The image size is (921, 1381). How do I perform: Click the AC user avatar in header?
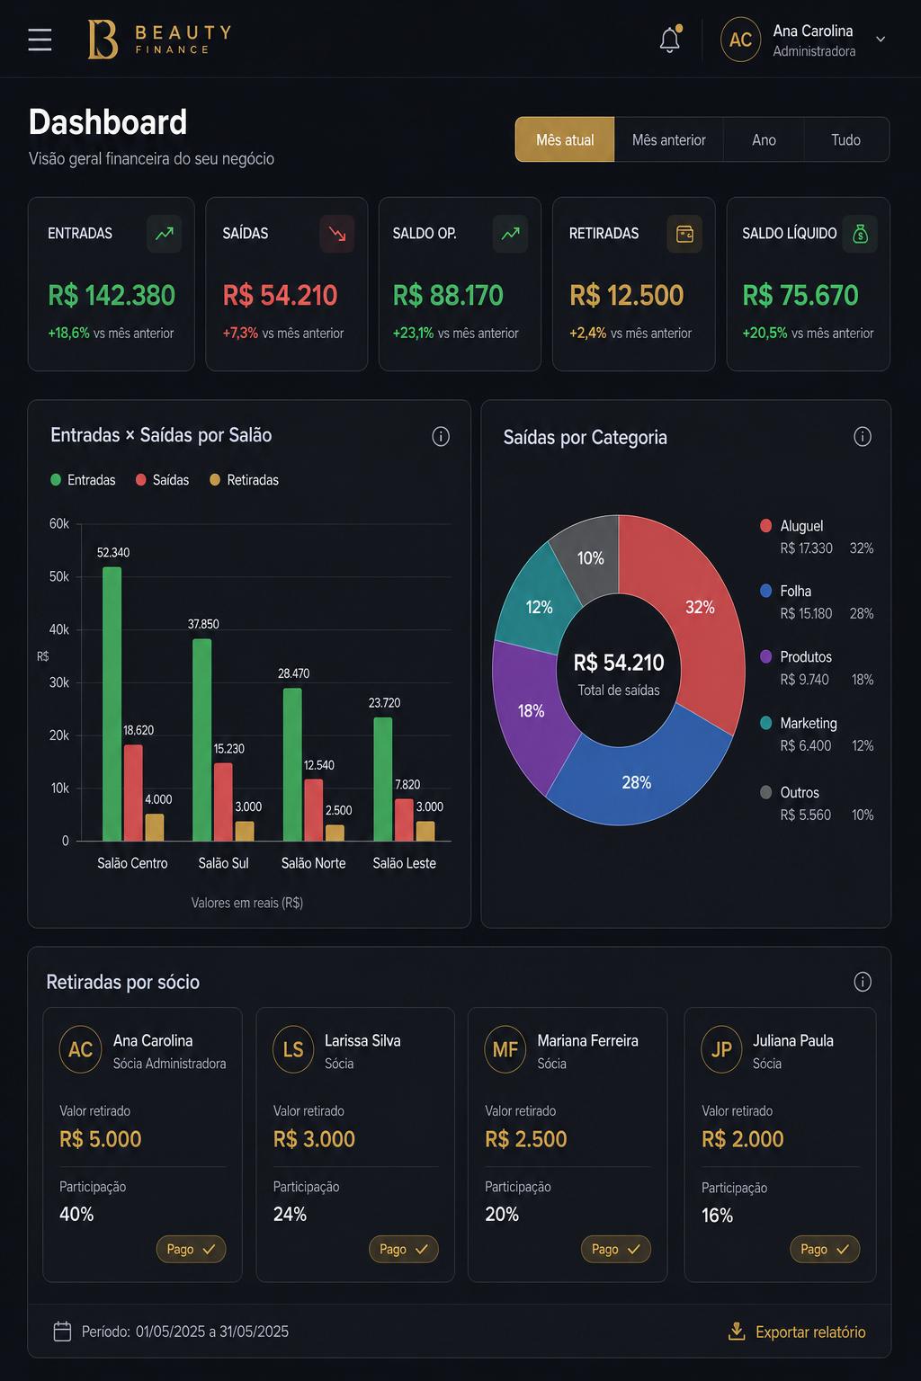(740, 40)
